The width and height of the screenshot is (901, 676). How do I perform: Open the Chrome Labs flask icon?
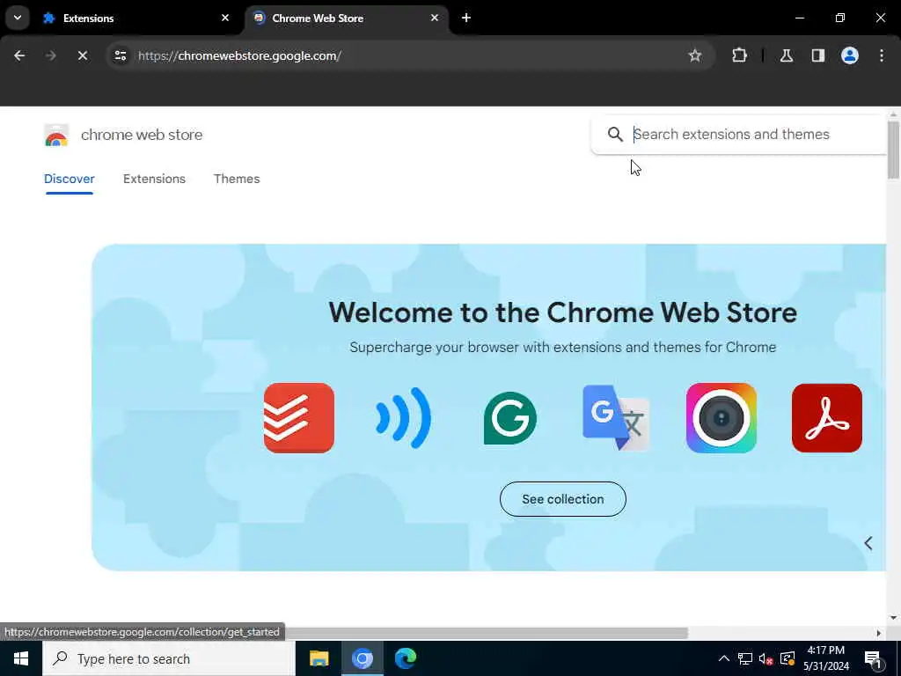click(787, 55)
